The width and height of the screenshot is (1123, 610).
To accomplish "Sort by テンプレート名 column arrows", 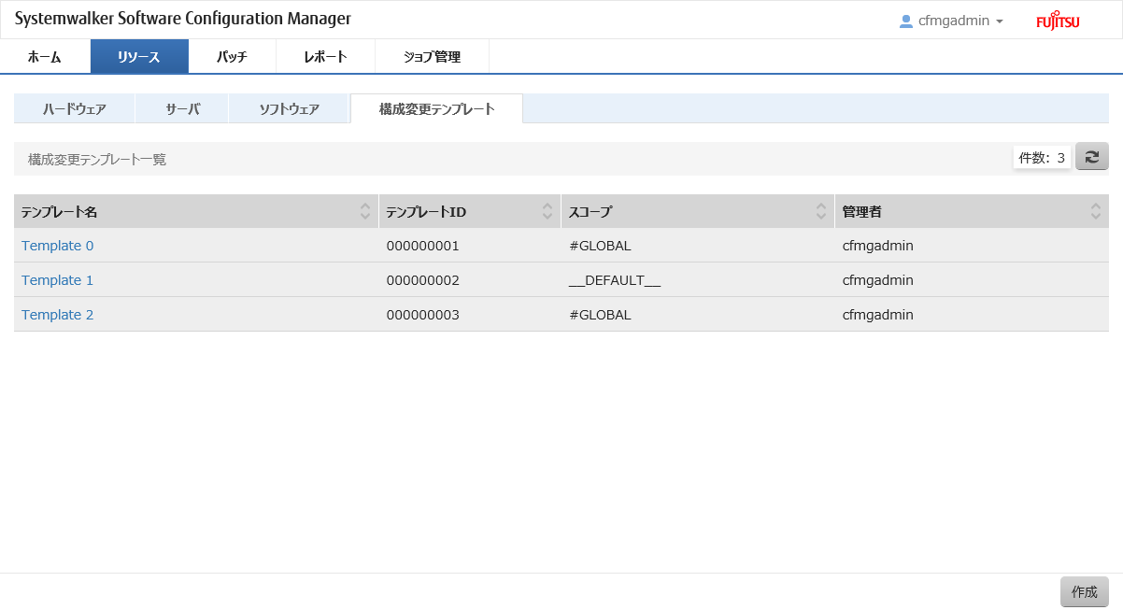I will pos(365,212).
